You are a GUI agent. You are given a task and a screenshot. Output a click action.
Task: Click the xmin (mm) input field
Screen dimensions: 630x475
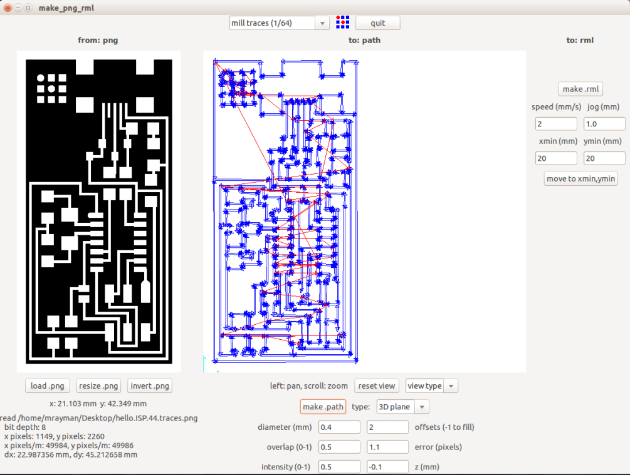(x=556, y=158)
